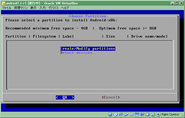
Task: Click the hard disk activity icon
Action: pyautogui.click(x=110, y=114)
